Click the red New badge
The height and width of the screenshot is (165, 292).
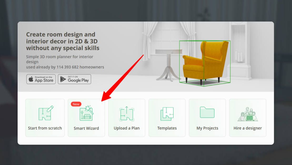click(x=76, y=104)
